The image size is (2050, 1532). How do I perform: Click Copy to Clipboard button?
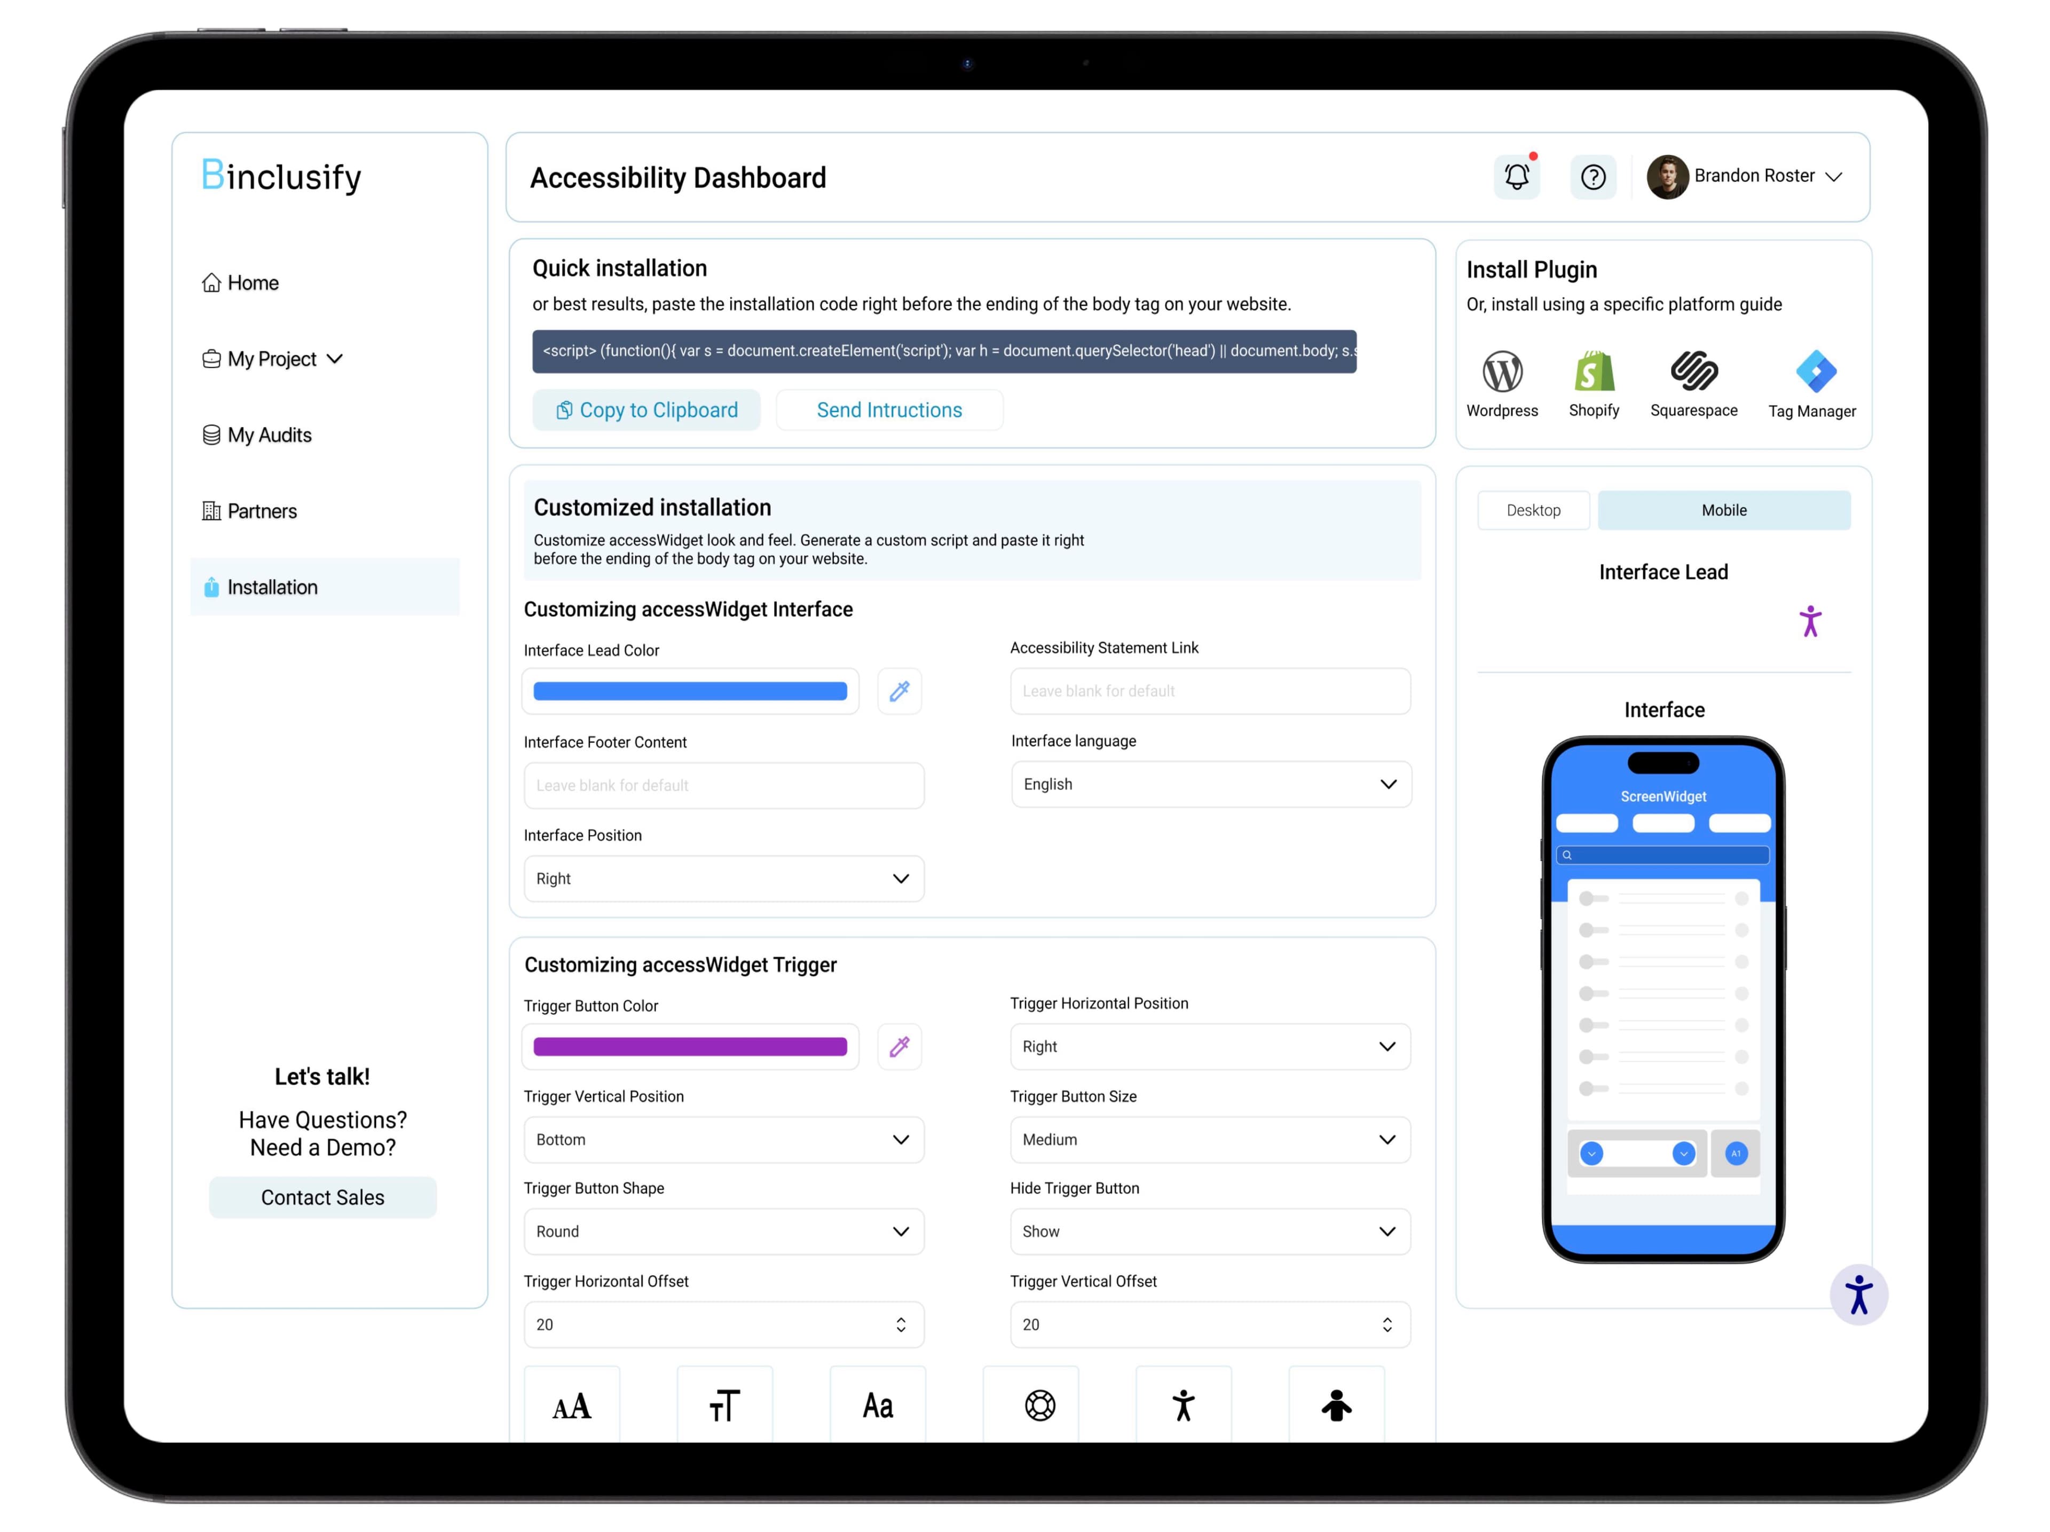coord(646,409)
